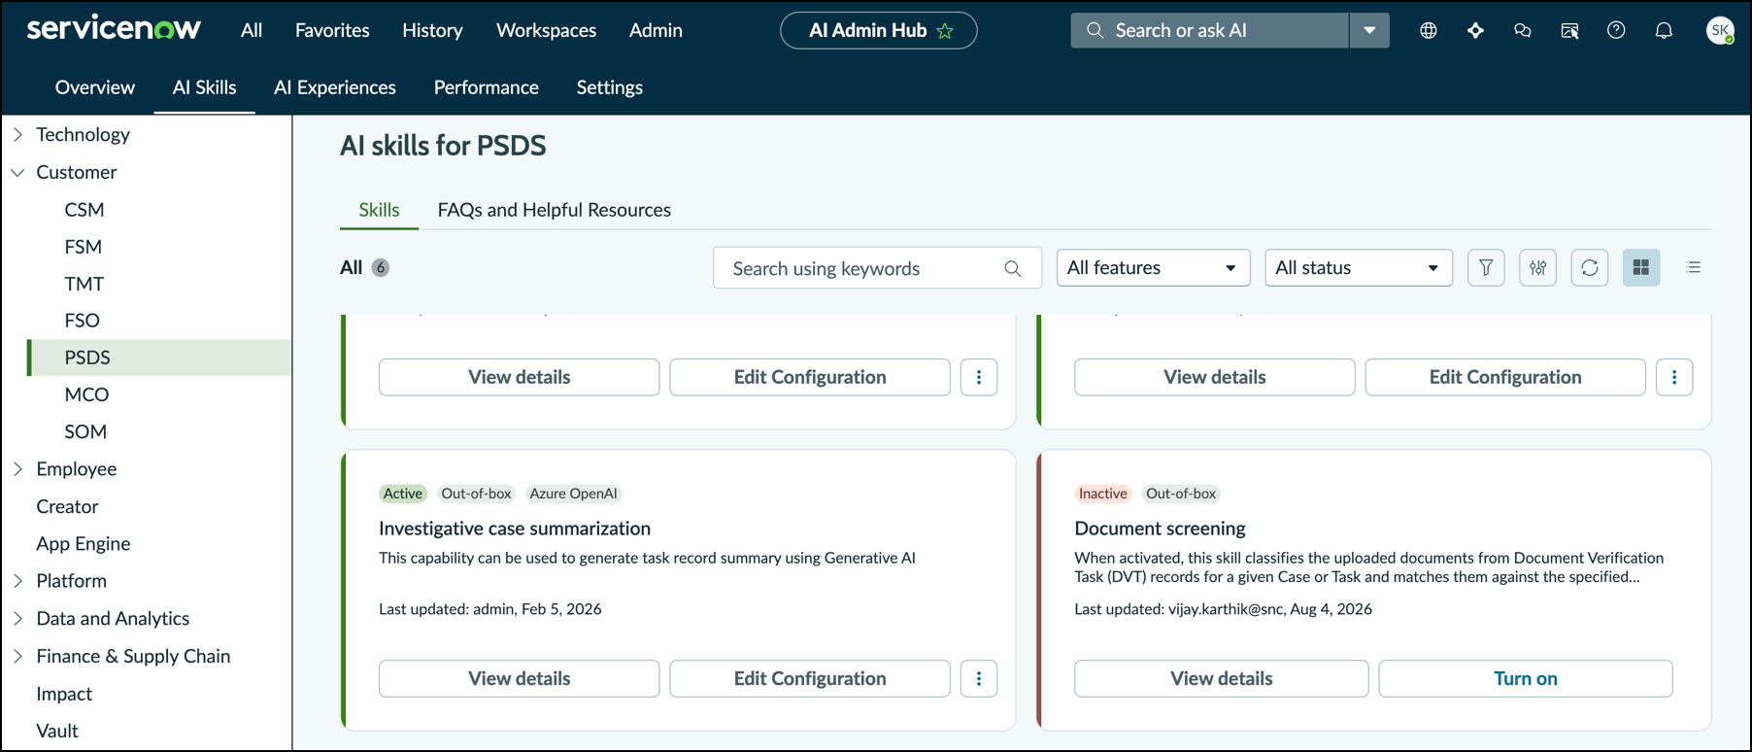The width and height of the screenshot is (1752, 752).
Task: Open Impact in the sidebar
Action: tap(64, 695)
